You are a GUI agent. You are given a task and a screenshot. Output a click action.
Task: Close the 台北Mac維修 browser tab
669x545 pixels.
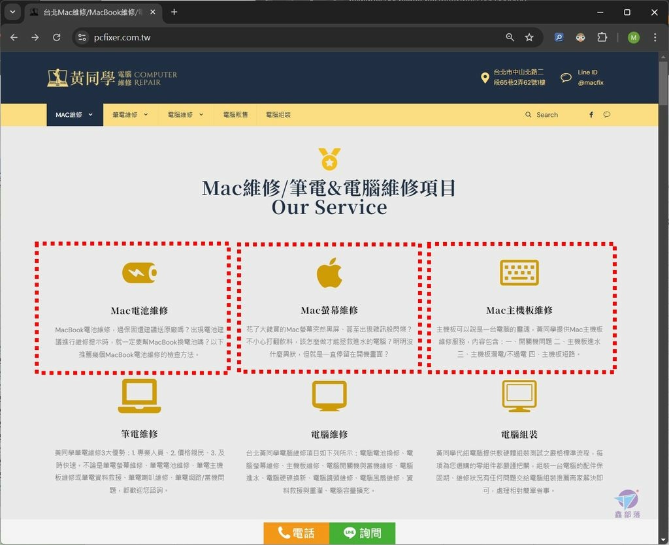pyautogui.click(x=153, y=12)
